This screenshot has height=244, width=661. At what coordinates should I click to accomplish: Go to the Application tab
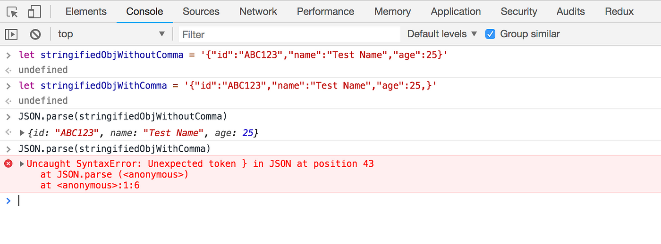[x=456, y=11]
